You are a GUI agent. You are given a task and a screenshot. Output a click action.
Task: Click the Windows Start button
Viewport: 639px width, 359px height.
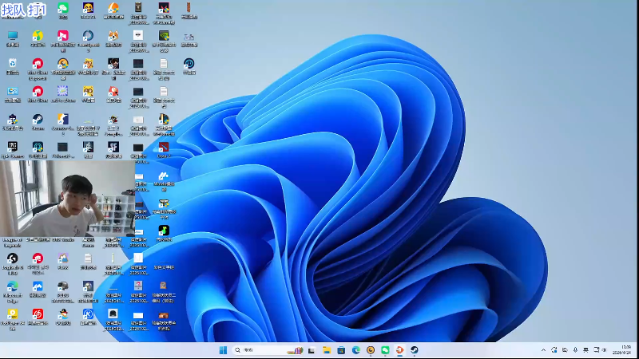click(x=223, y=350)
